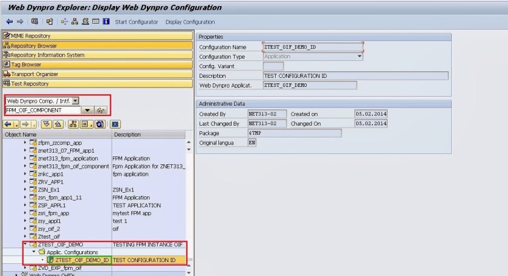This screenshot has height=276, width=508.
Task: Click the collapse all nodes icon above the tree
Action: pyautogui.click(x=57, y=124)
